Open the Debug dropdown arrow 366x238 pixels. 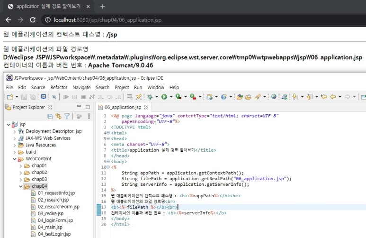(157, 97)
